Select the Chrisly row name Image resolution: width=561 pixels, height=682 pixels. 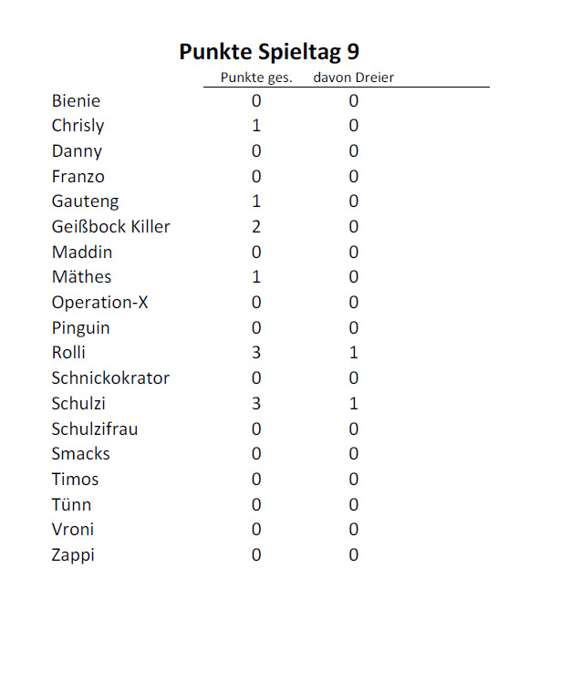(x=78, y=126)
